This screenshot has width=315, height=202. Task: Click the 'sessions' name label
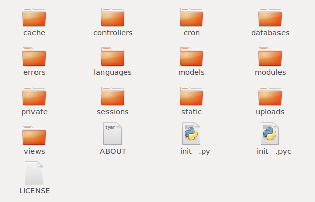pos(113,112)
